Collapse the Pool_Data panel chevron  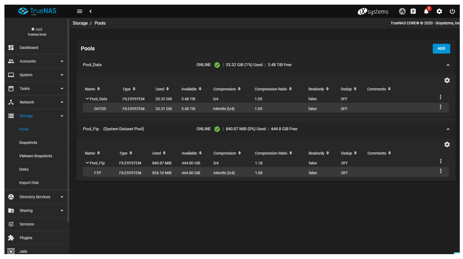(x=448, y=65)
